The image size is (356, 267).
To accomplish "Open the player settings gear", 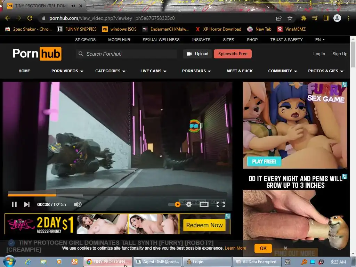I will 189,204.
